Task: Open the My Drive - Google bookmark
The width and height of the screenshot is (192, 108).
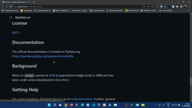Action: point(80,10)
